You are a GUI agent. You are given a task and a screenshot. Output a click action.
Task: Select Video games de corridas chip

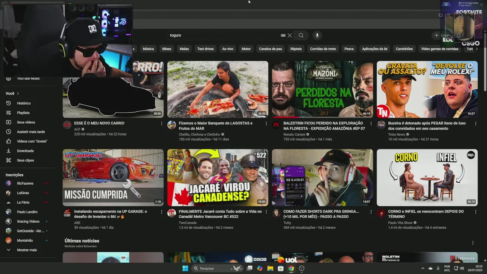tap(439, 49)
